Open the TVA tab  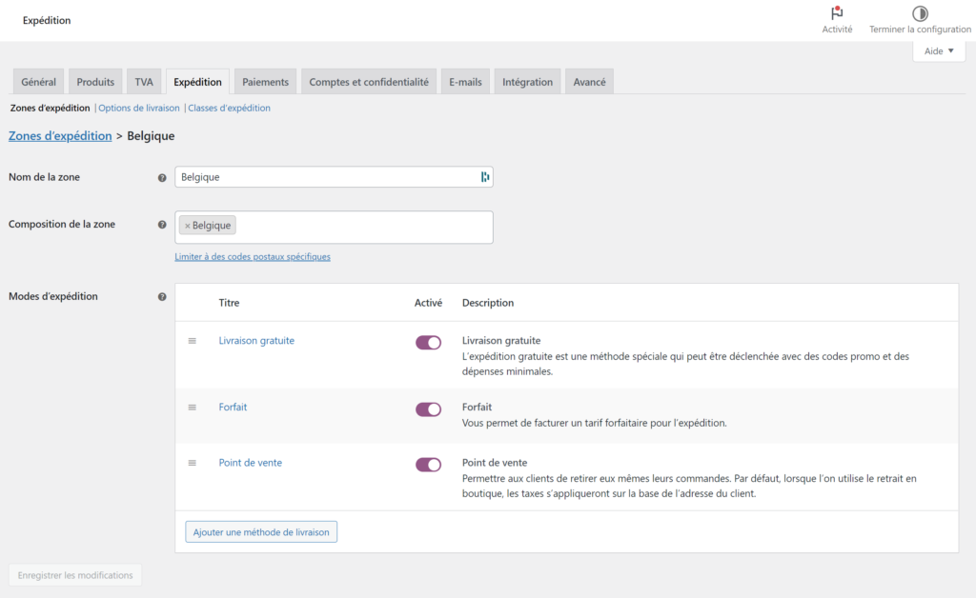[x=144, y=82]
